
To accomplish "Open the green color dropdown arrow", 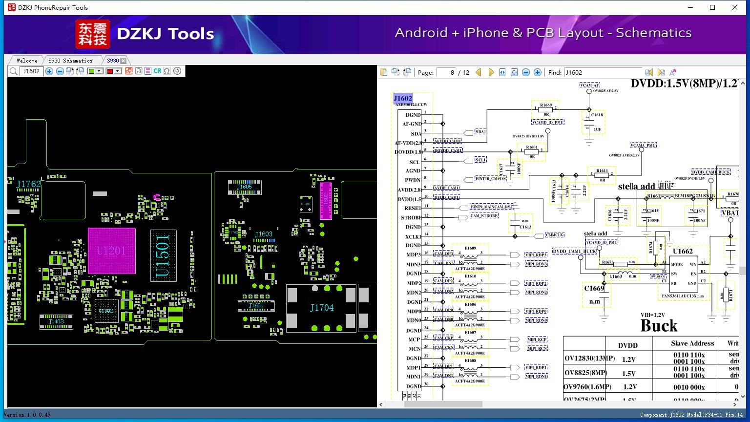I will tap(99, 71).
